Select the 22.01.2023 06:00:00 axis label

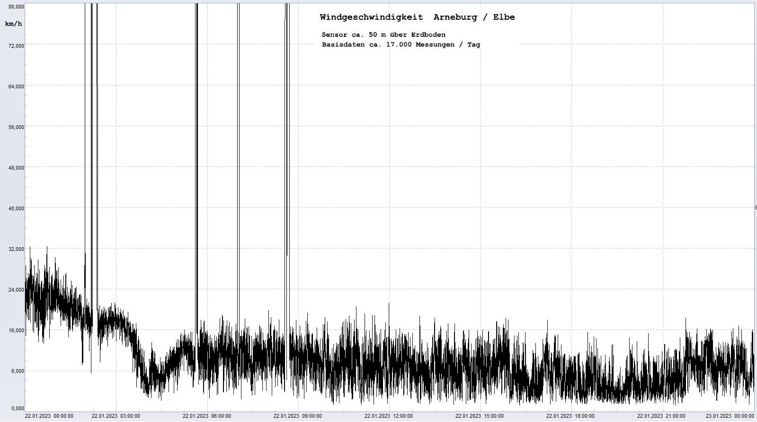coord(207,416)
